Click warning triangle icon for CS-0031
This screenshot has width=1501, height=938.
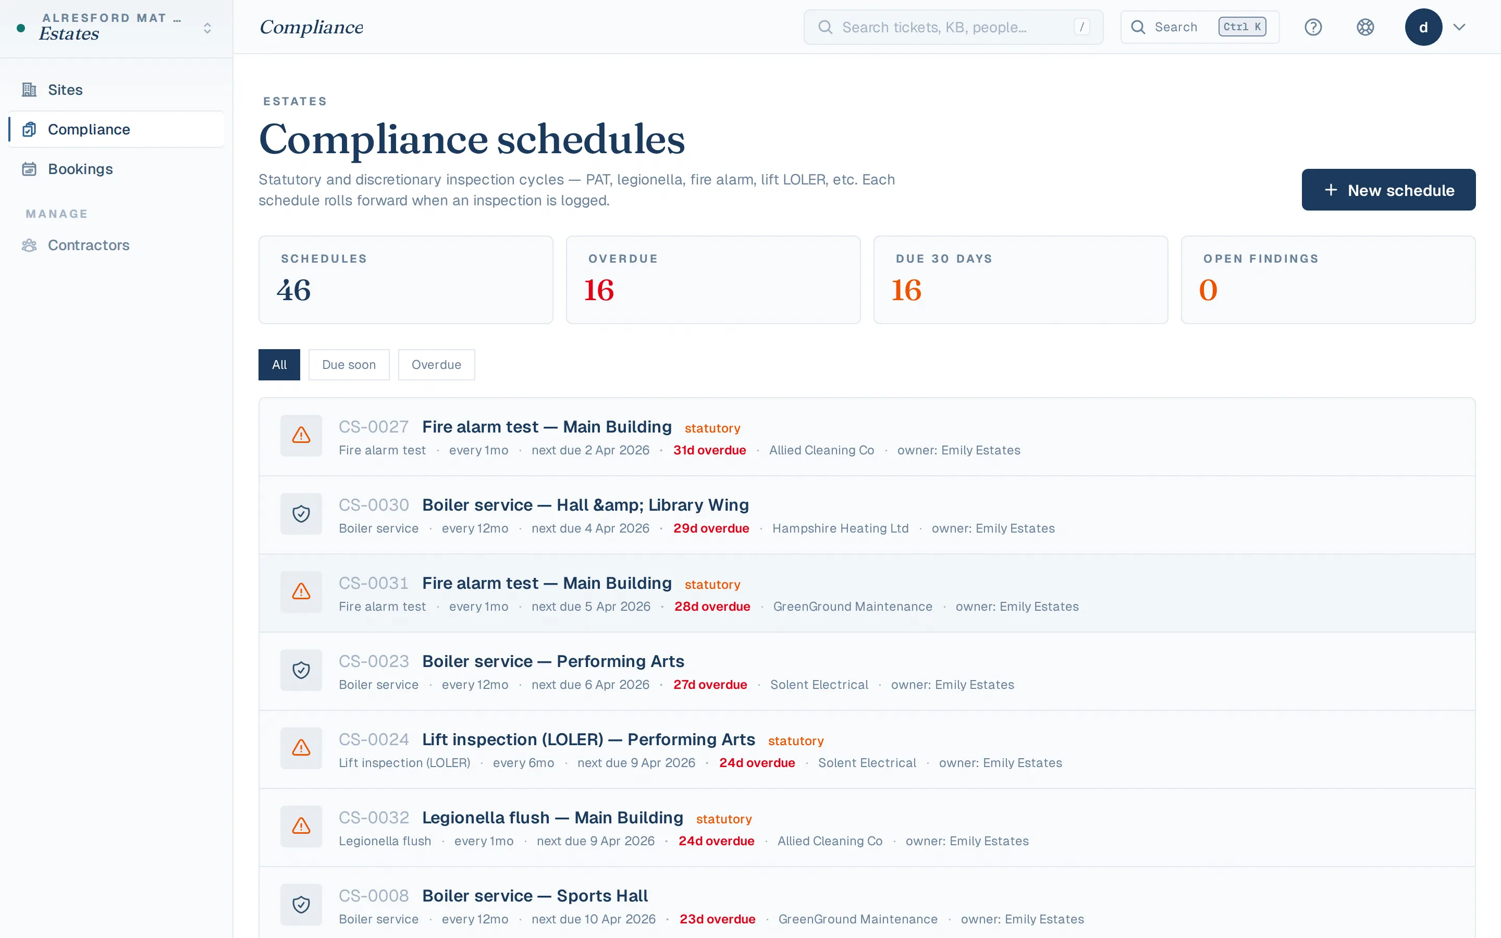301,592
